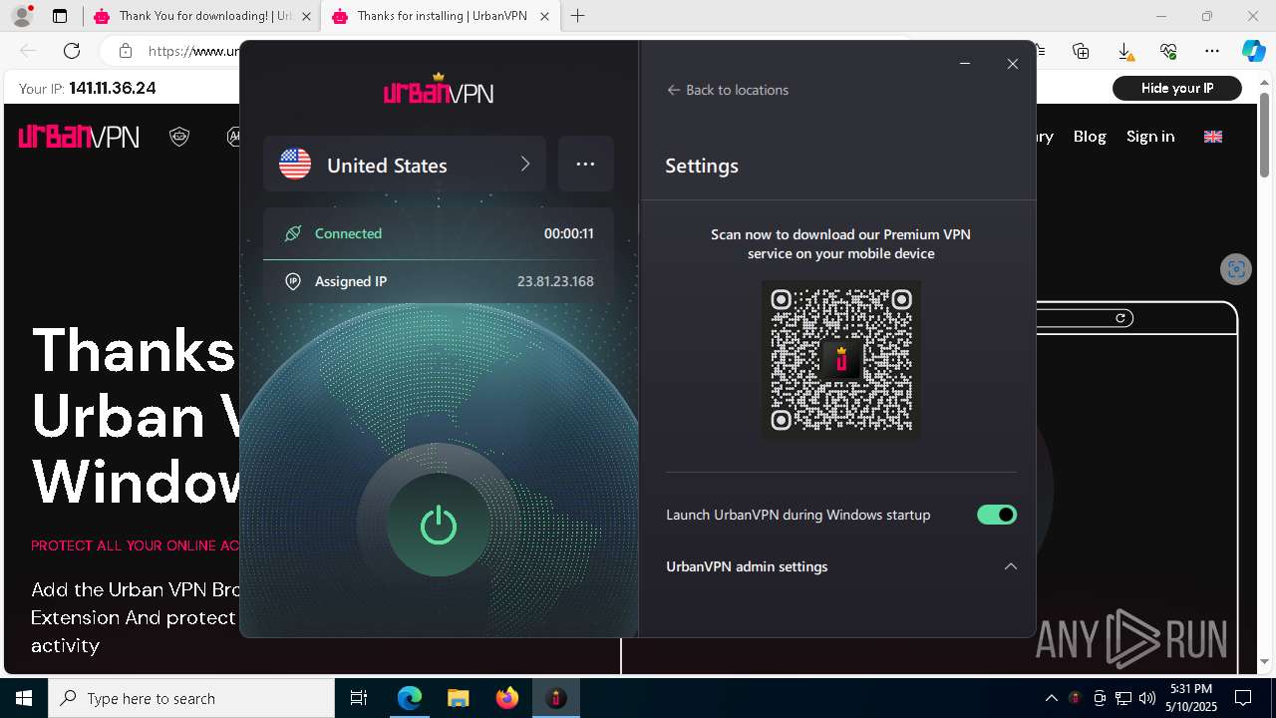Screen dimensions: 1276x718
Task: Collapse UrbanVPN admin settings section
Action: 1011,566
